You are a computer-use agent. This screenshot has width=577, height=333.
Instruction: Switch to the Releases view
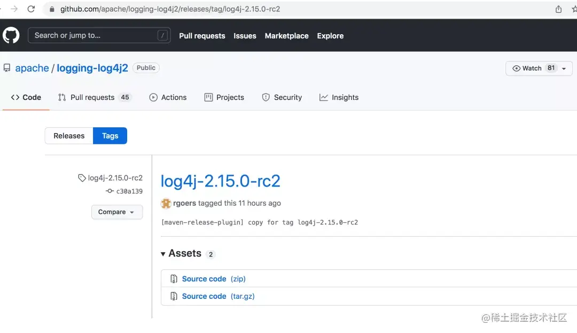click(x=69, y=136)
